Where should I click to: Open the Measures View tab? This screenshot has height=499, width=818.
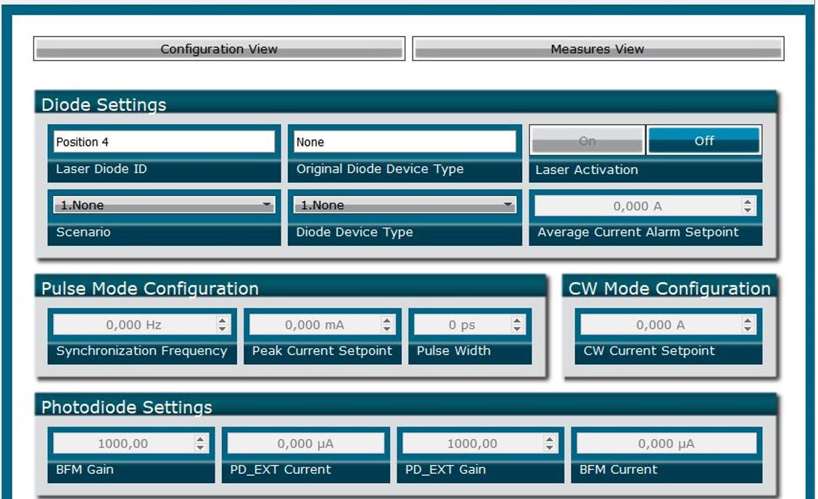pyautogui.click(x=598, y=49)
